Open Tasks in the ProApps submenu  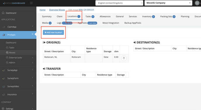[x=11, y=47]
